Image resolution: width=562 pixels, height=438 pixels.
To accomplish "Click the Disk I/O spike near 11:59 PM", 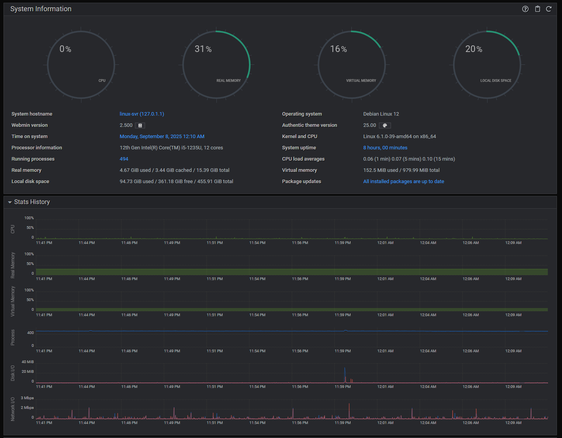I will 345,375.
